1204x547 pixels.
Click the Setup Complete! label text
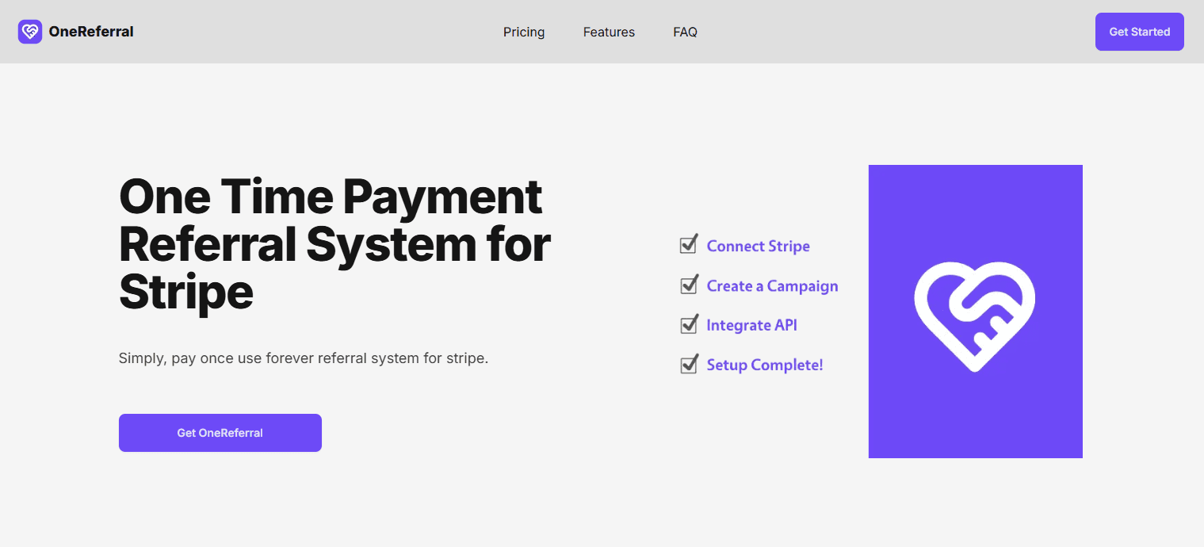tap(765, 365)
